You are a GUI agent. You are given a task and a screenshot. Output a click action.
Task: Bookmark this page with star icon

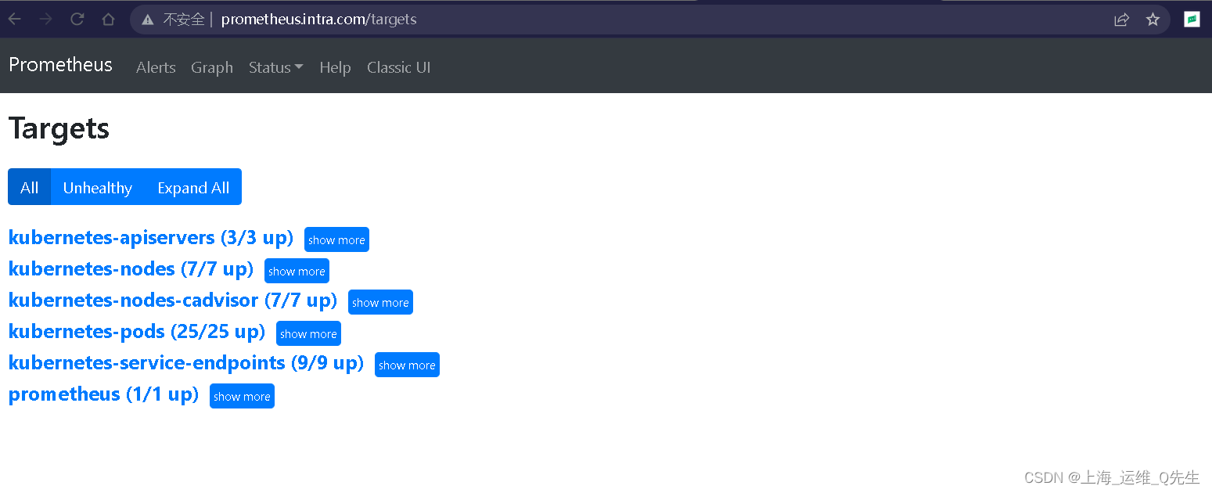[1153, 20]
